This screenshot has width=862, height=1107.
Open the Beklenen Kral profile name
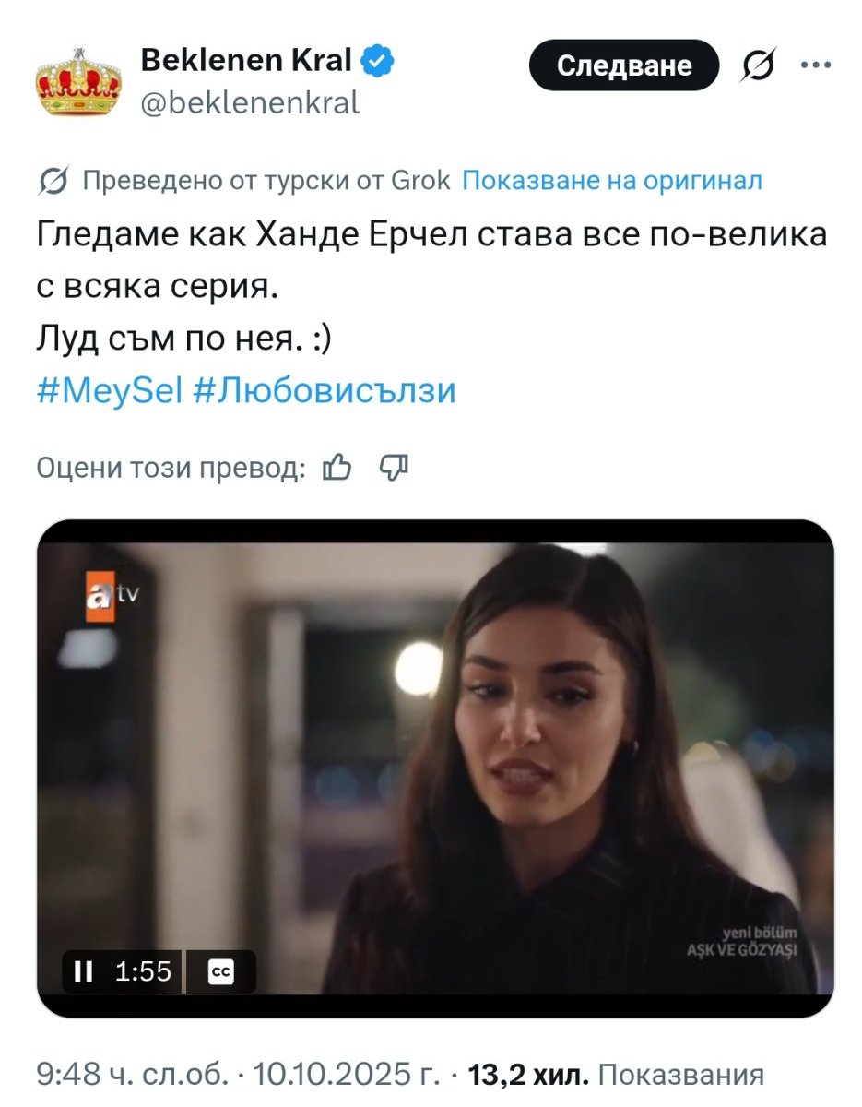tap(246, 61)
